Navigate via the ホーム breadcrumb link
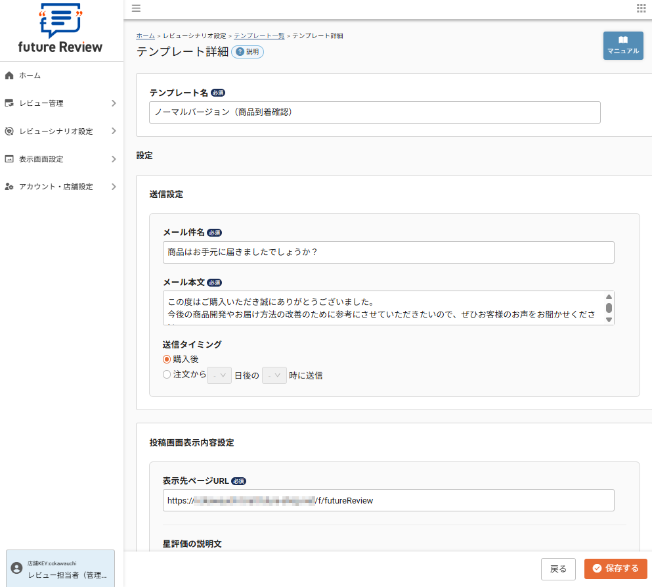Image resolution: width=652 pixels, height=587 pixels. (145, 35)
